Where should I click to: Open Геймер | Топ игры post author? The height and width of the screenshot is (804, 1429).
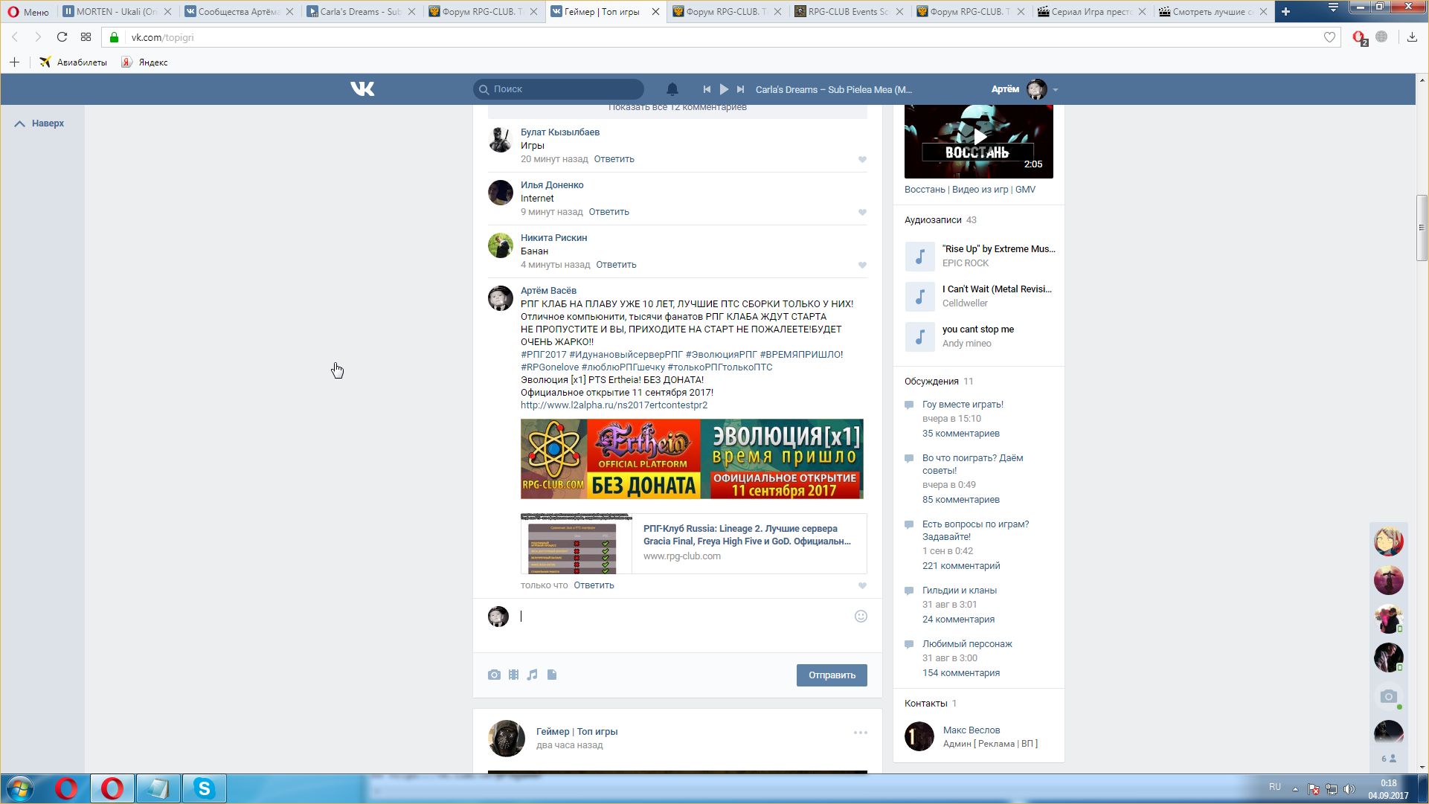pos(577,732)
